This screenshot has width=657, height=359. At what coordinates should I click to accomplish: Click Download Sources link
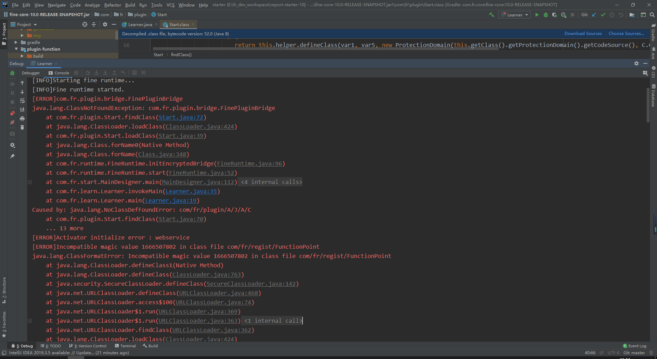pyautogui.click(x=583, y=34)
